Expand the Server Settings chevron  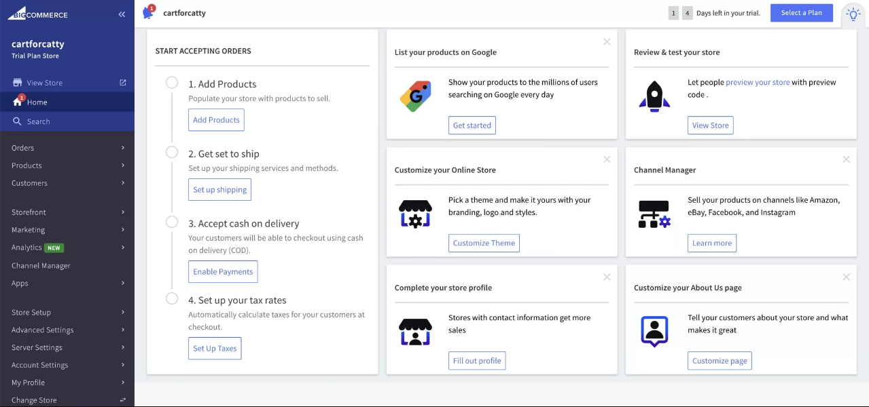click(x=123, y=347)
